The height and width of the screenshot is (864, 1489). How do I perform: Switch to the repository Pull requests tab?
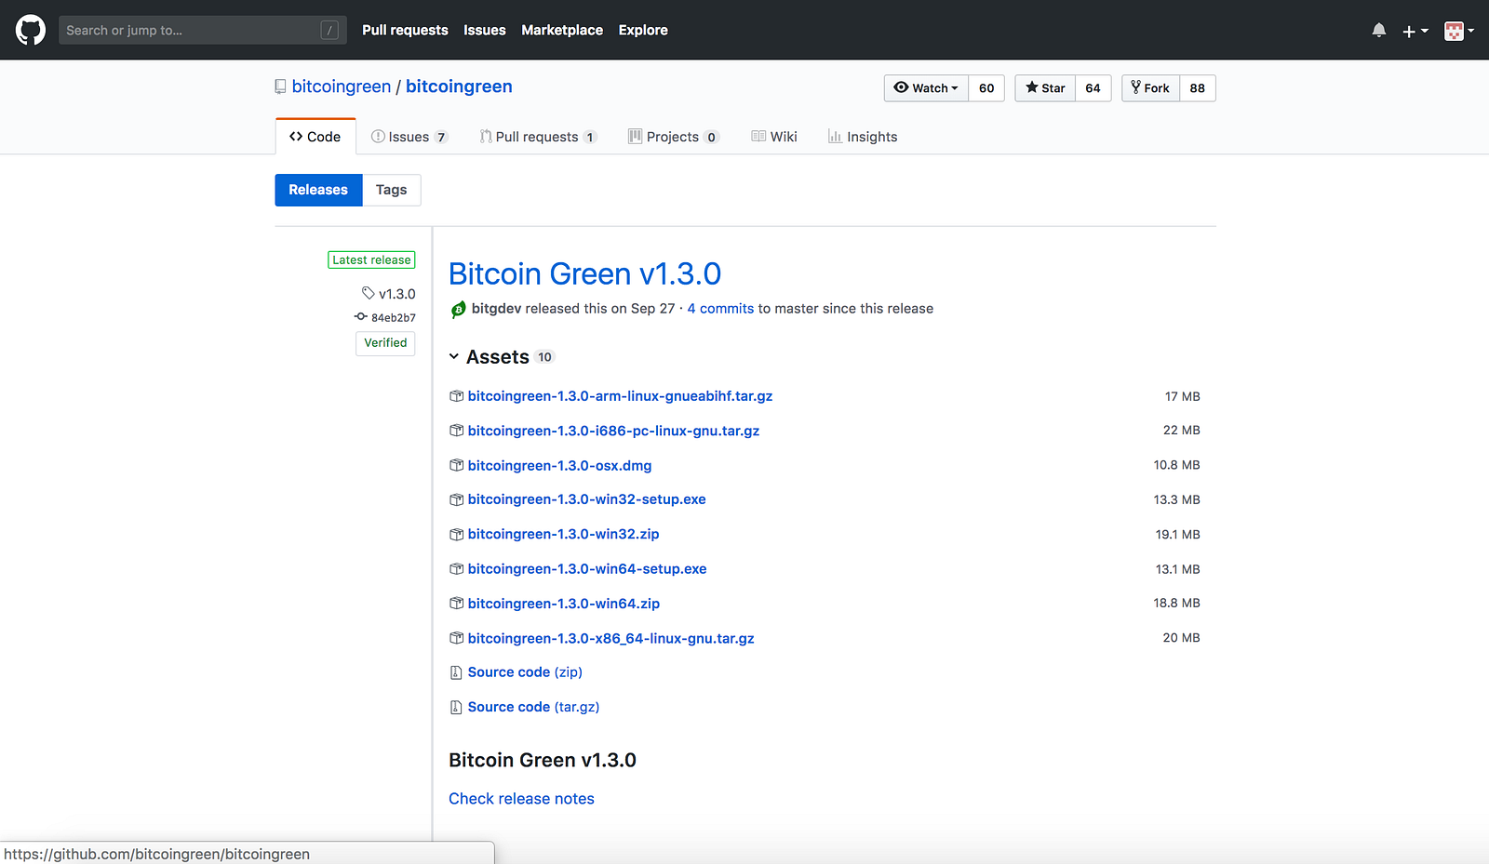click(x=538, y=137)
